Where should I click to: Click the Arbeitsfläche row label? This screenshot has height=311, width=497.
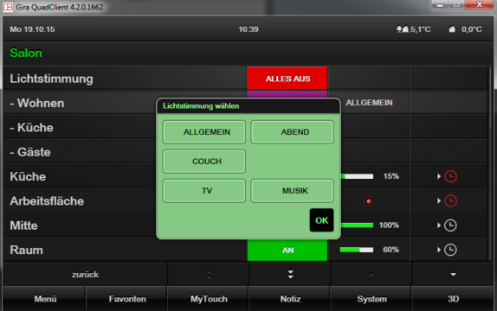click(x=47, y=201)
